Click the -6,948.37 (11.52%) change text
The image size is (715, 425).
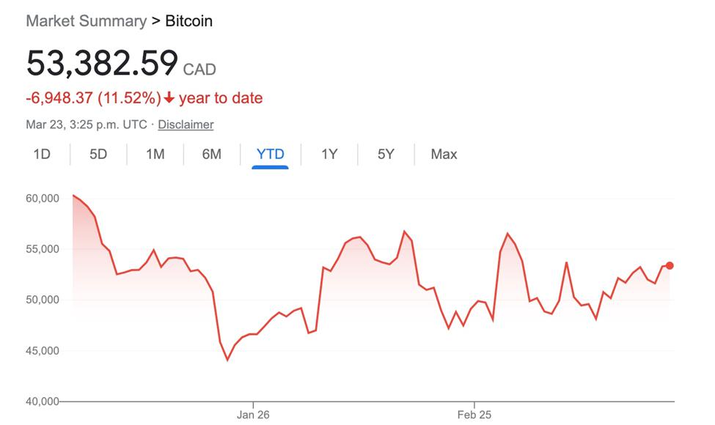pyautogui.click(x=93, y=98)
